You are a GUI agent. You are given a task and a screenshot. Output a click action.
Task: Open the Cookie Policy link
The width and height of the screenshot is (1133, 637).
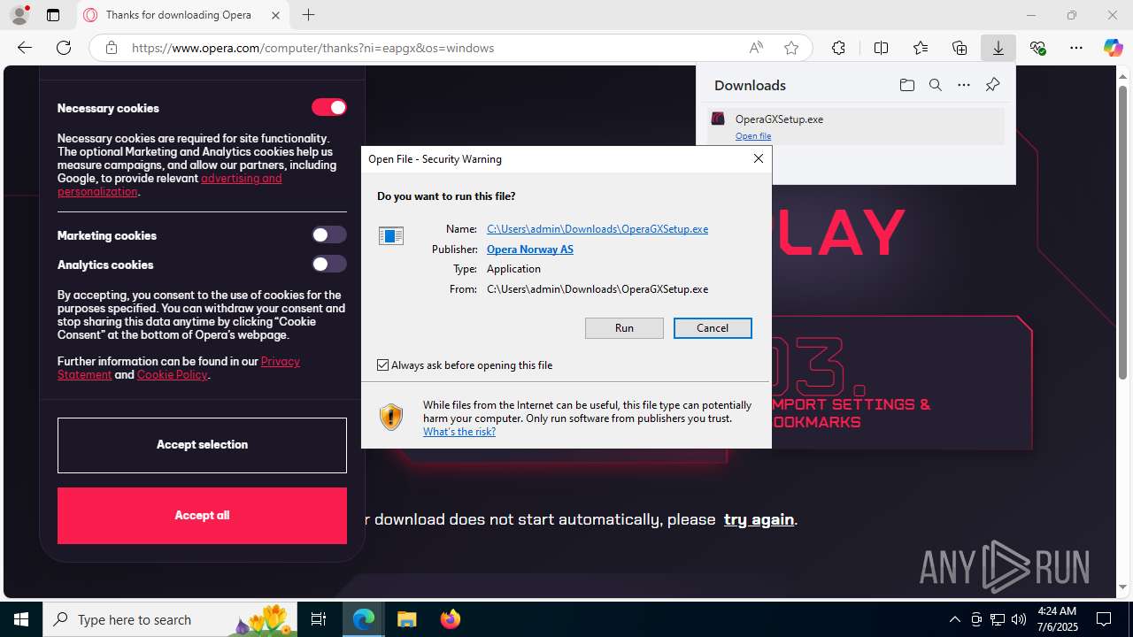click(x=172, y=374)
